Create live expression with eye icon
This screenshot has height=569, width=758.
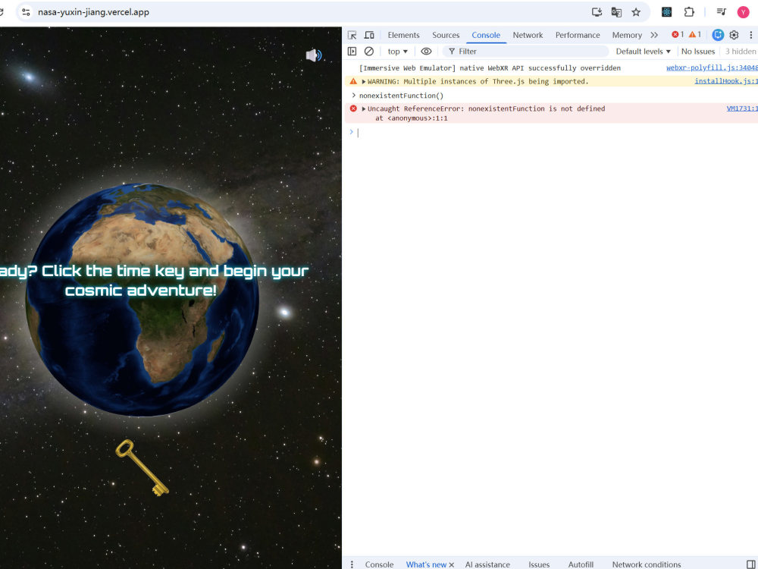click(x=426, y=52)
